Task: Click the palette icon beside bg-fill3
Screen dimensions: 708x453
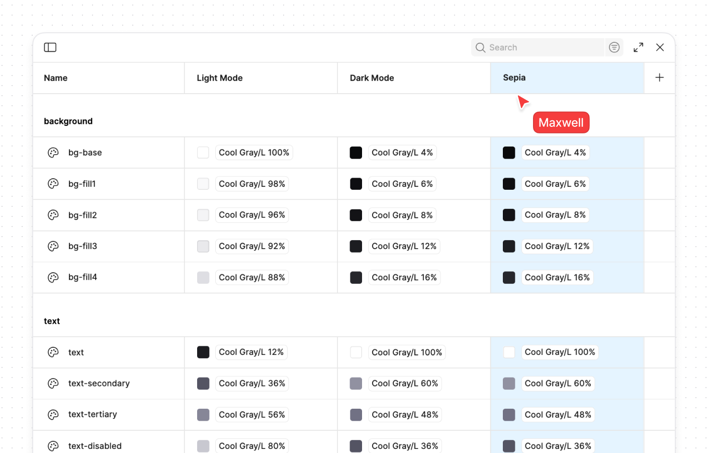Action: (x=53, y=246)
